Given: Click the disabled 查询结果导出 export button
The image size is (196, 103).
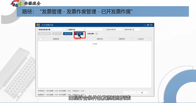Looking at the screenshot, I should tap(44, 34).
